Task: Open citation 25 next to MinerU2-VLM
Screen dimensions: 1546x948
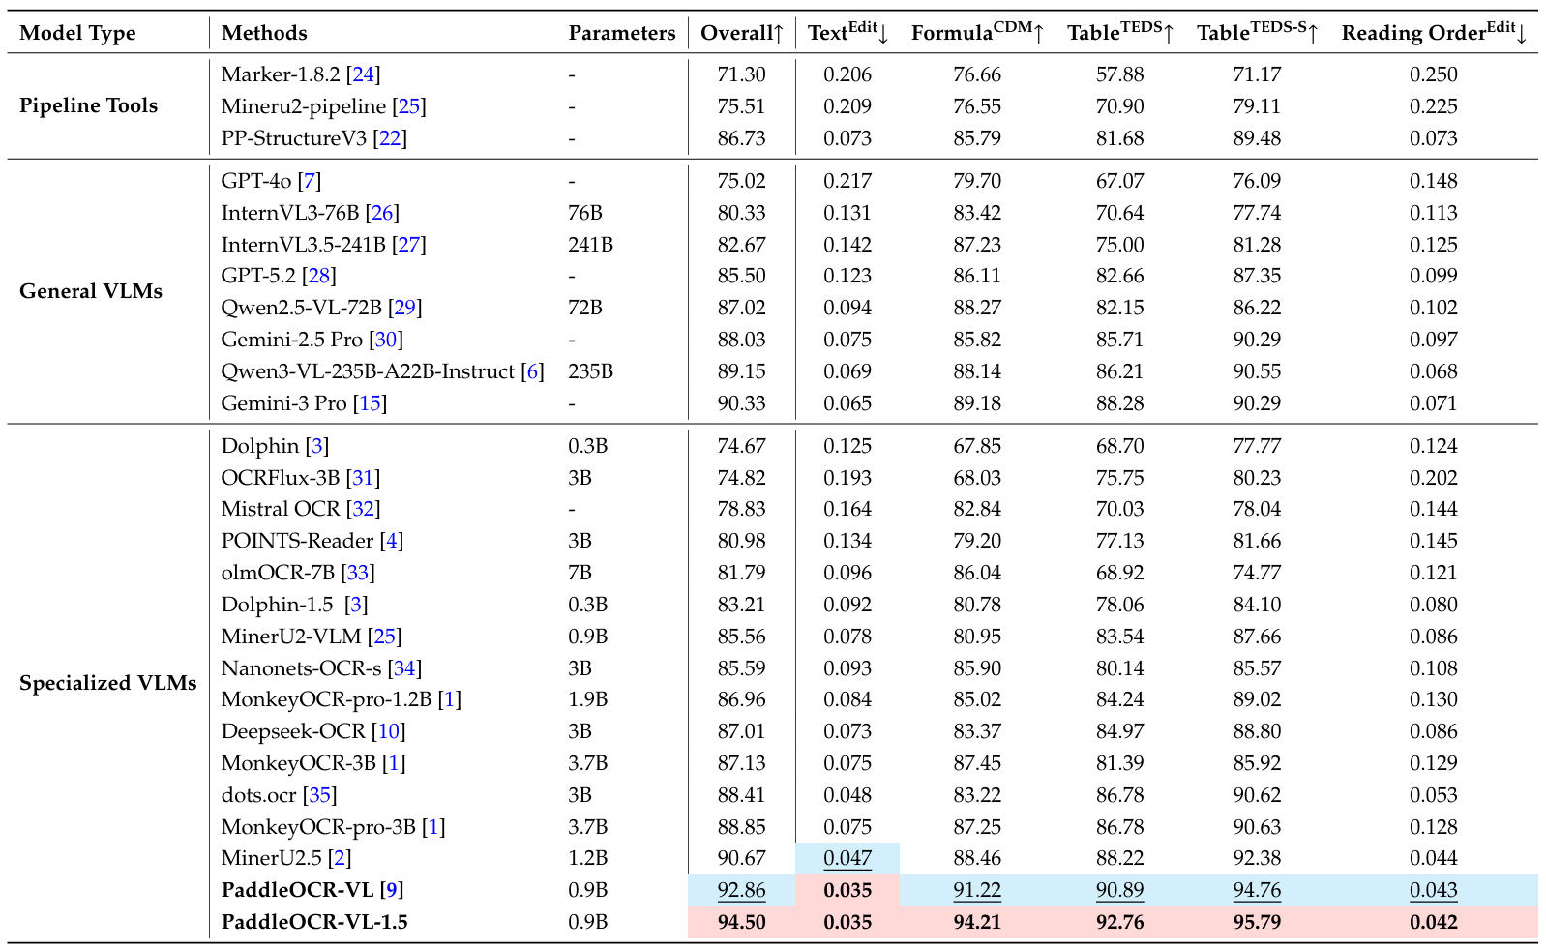Action: (385, 637)
